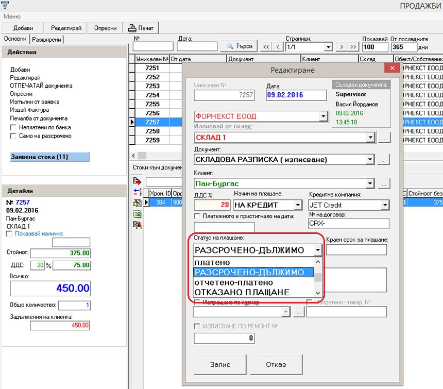The image size is (443, 389).
Task: Expand the Кредитна компания JET Credit dropdown
Action: tap(385, 205)
